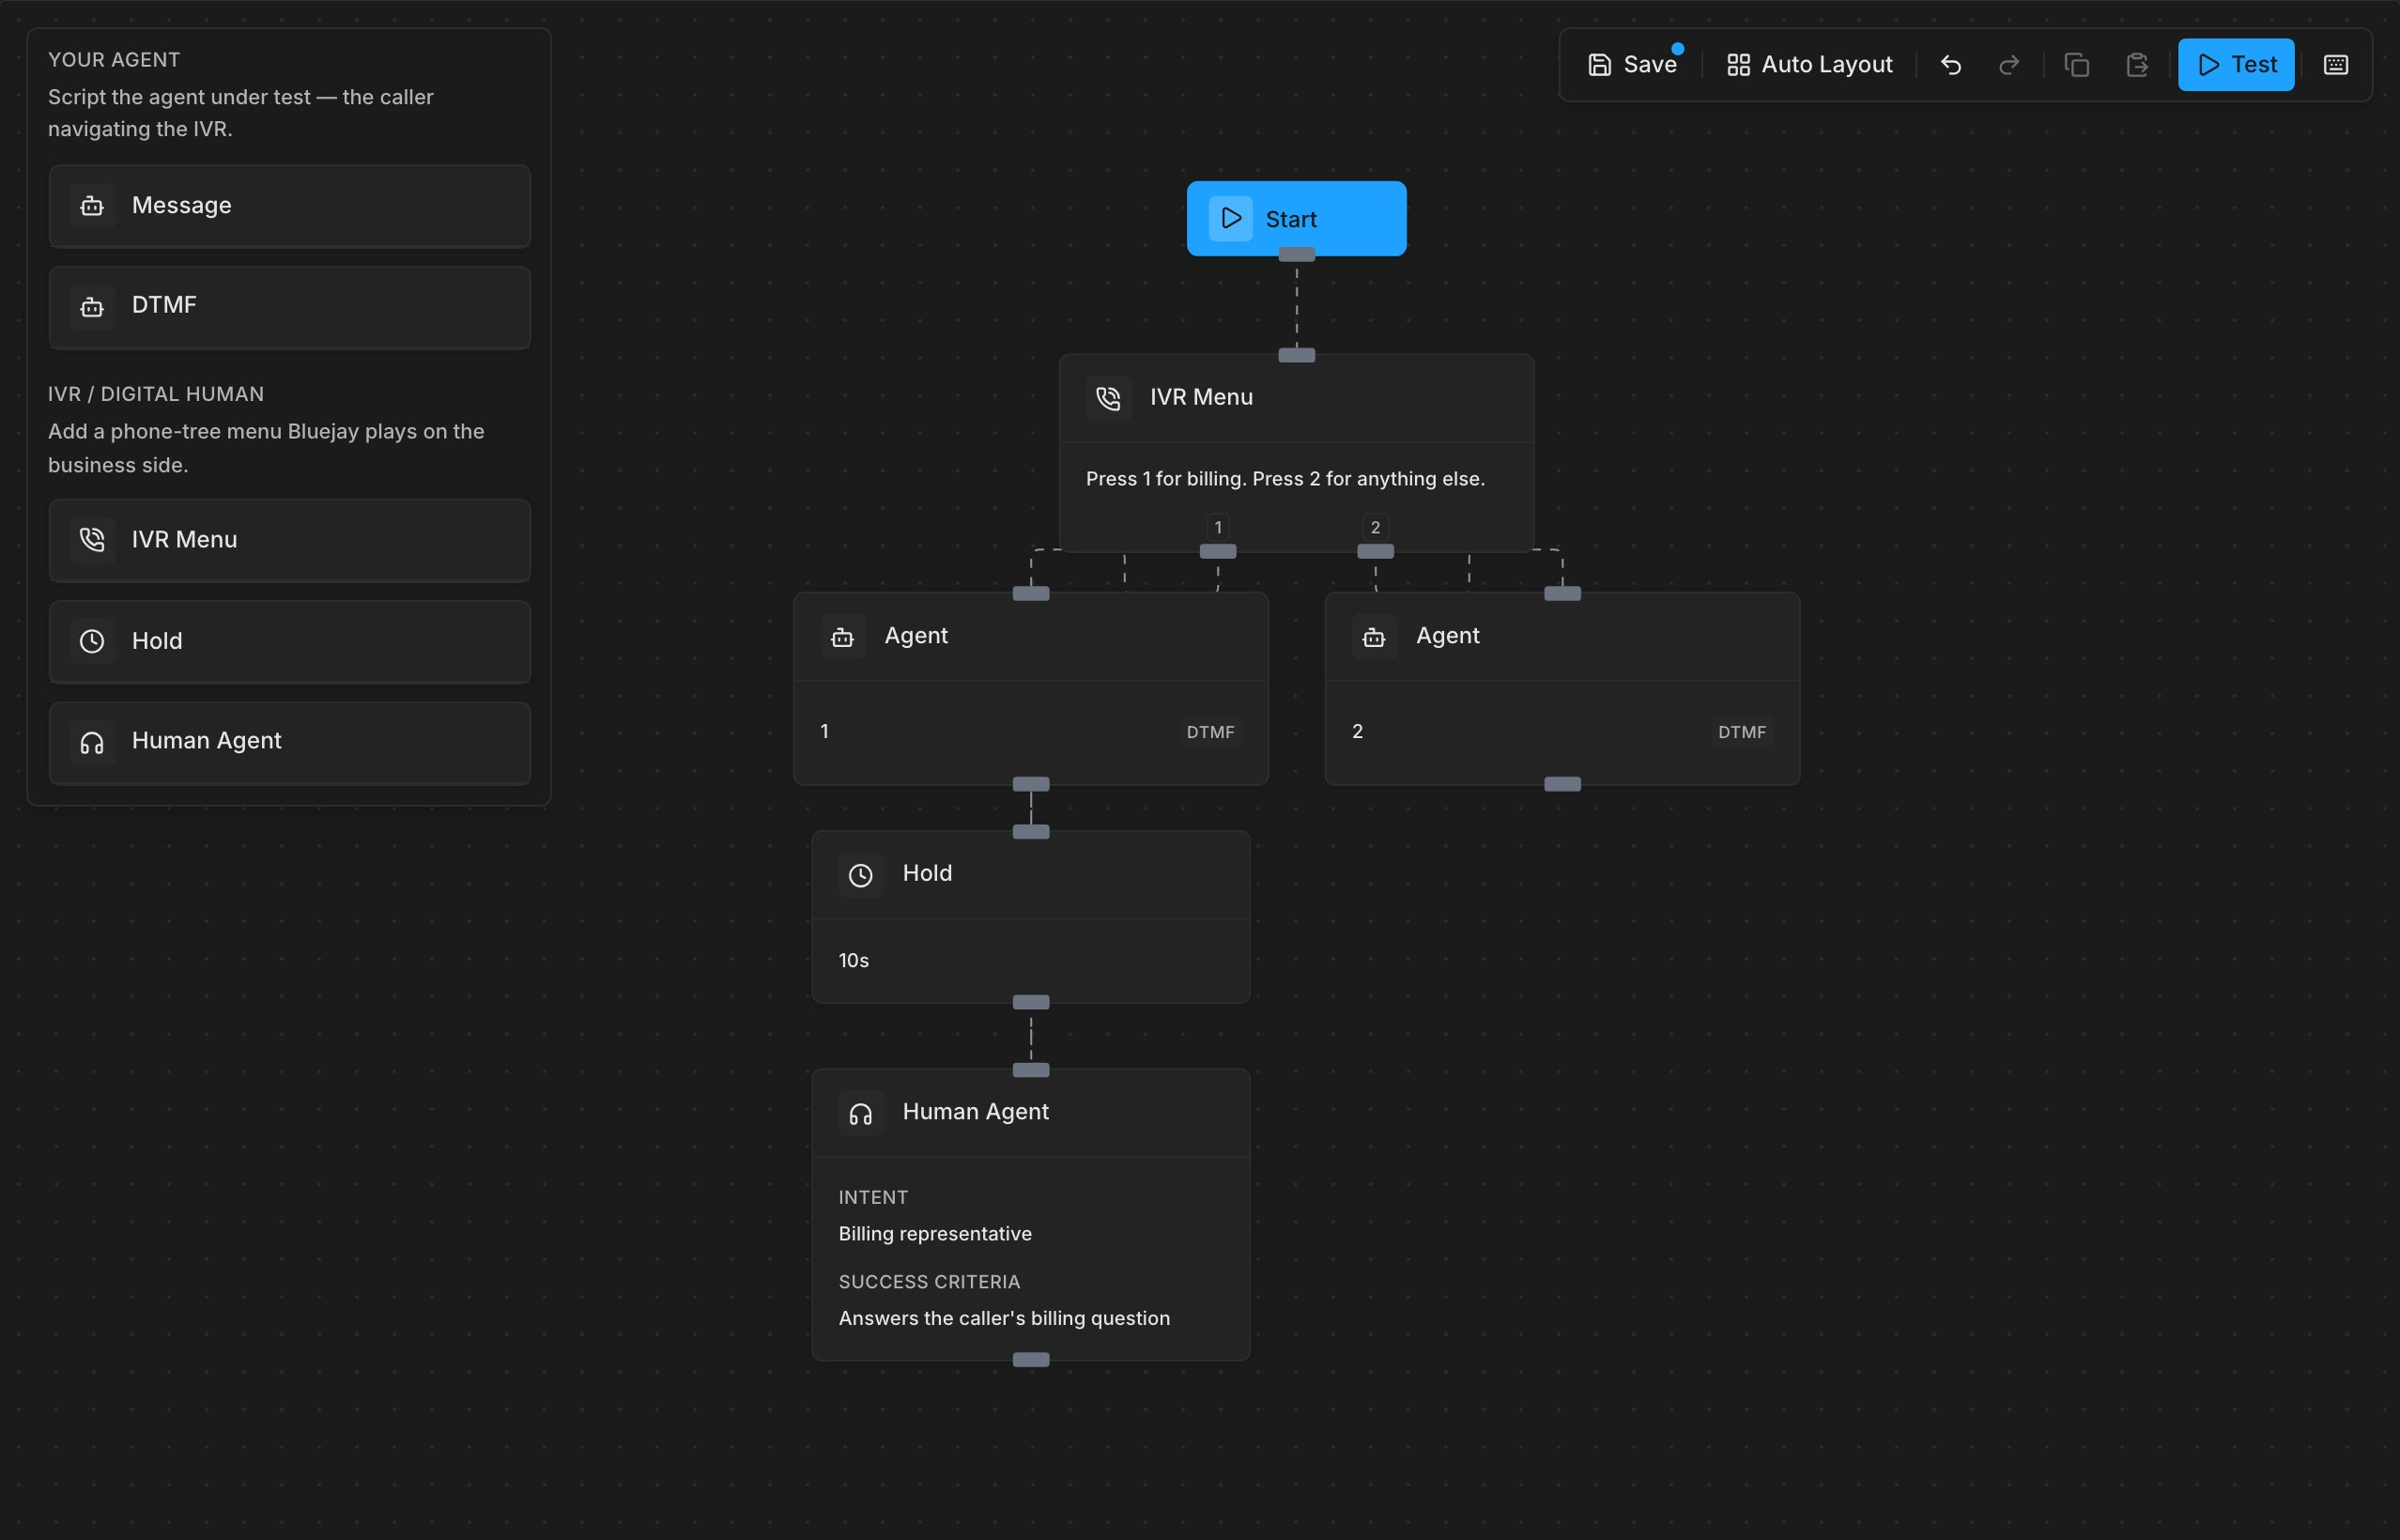Click the IVR Menu node's top connector handle
Viewport: 2400px width, 1540px height.
point(1297,355)
